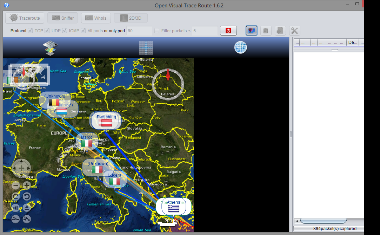The image size is (380, 235).
Task: Click the pitch down horizontal bars control
Action: point(27,208)
